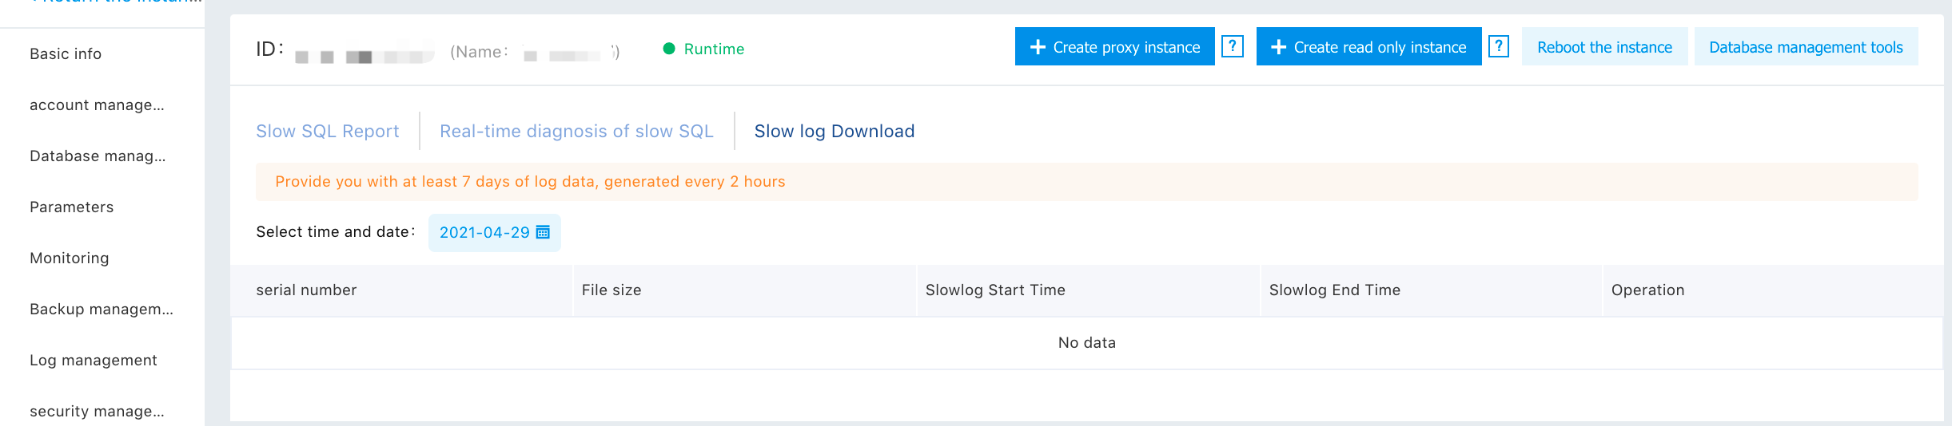The height and width of the screenshot is (426, 1952).
Task: Go to Basic info in sidebar
Action: 66,53
